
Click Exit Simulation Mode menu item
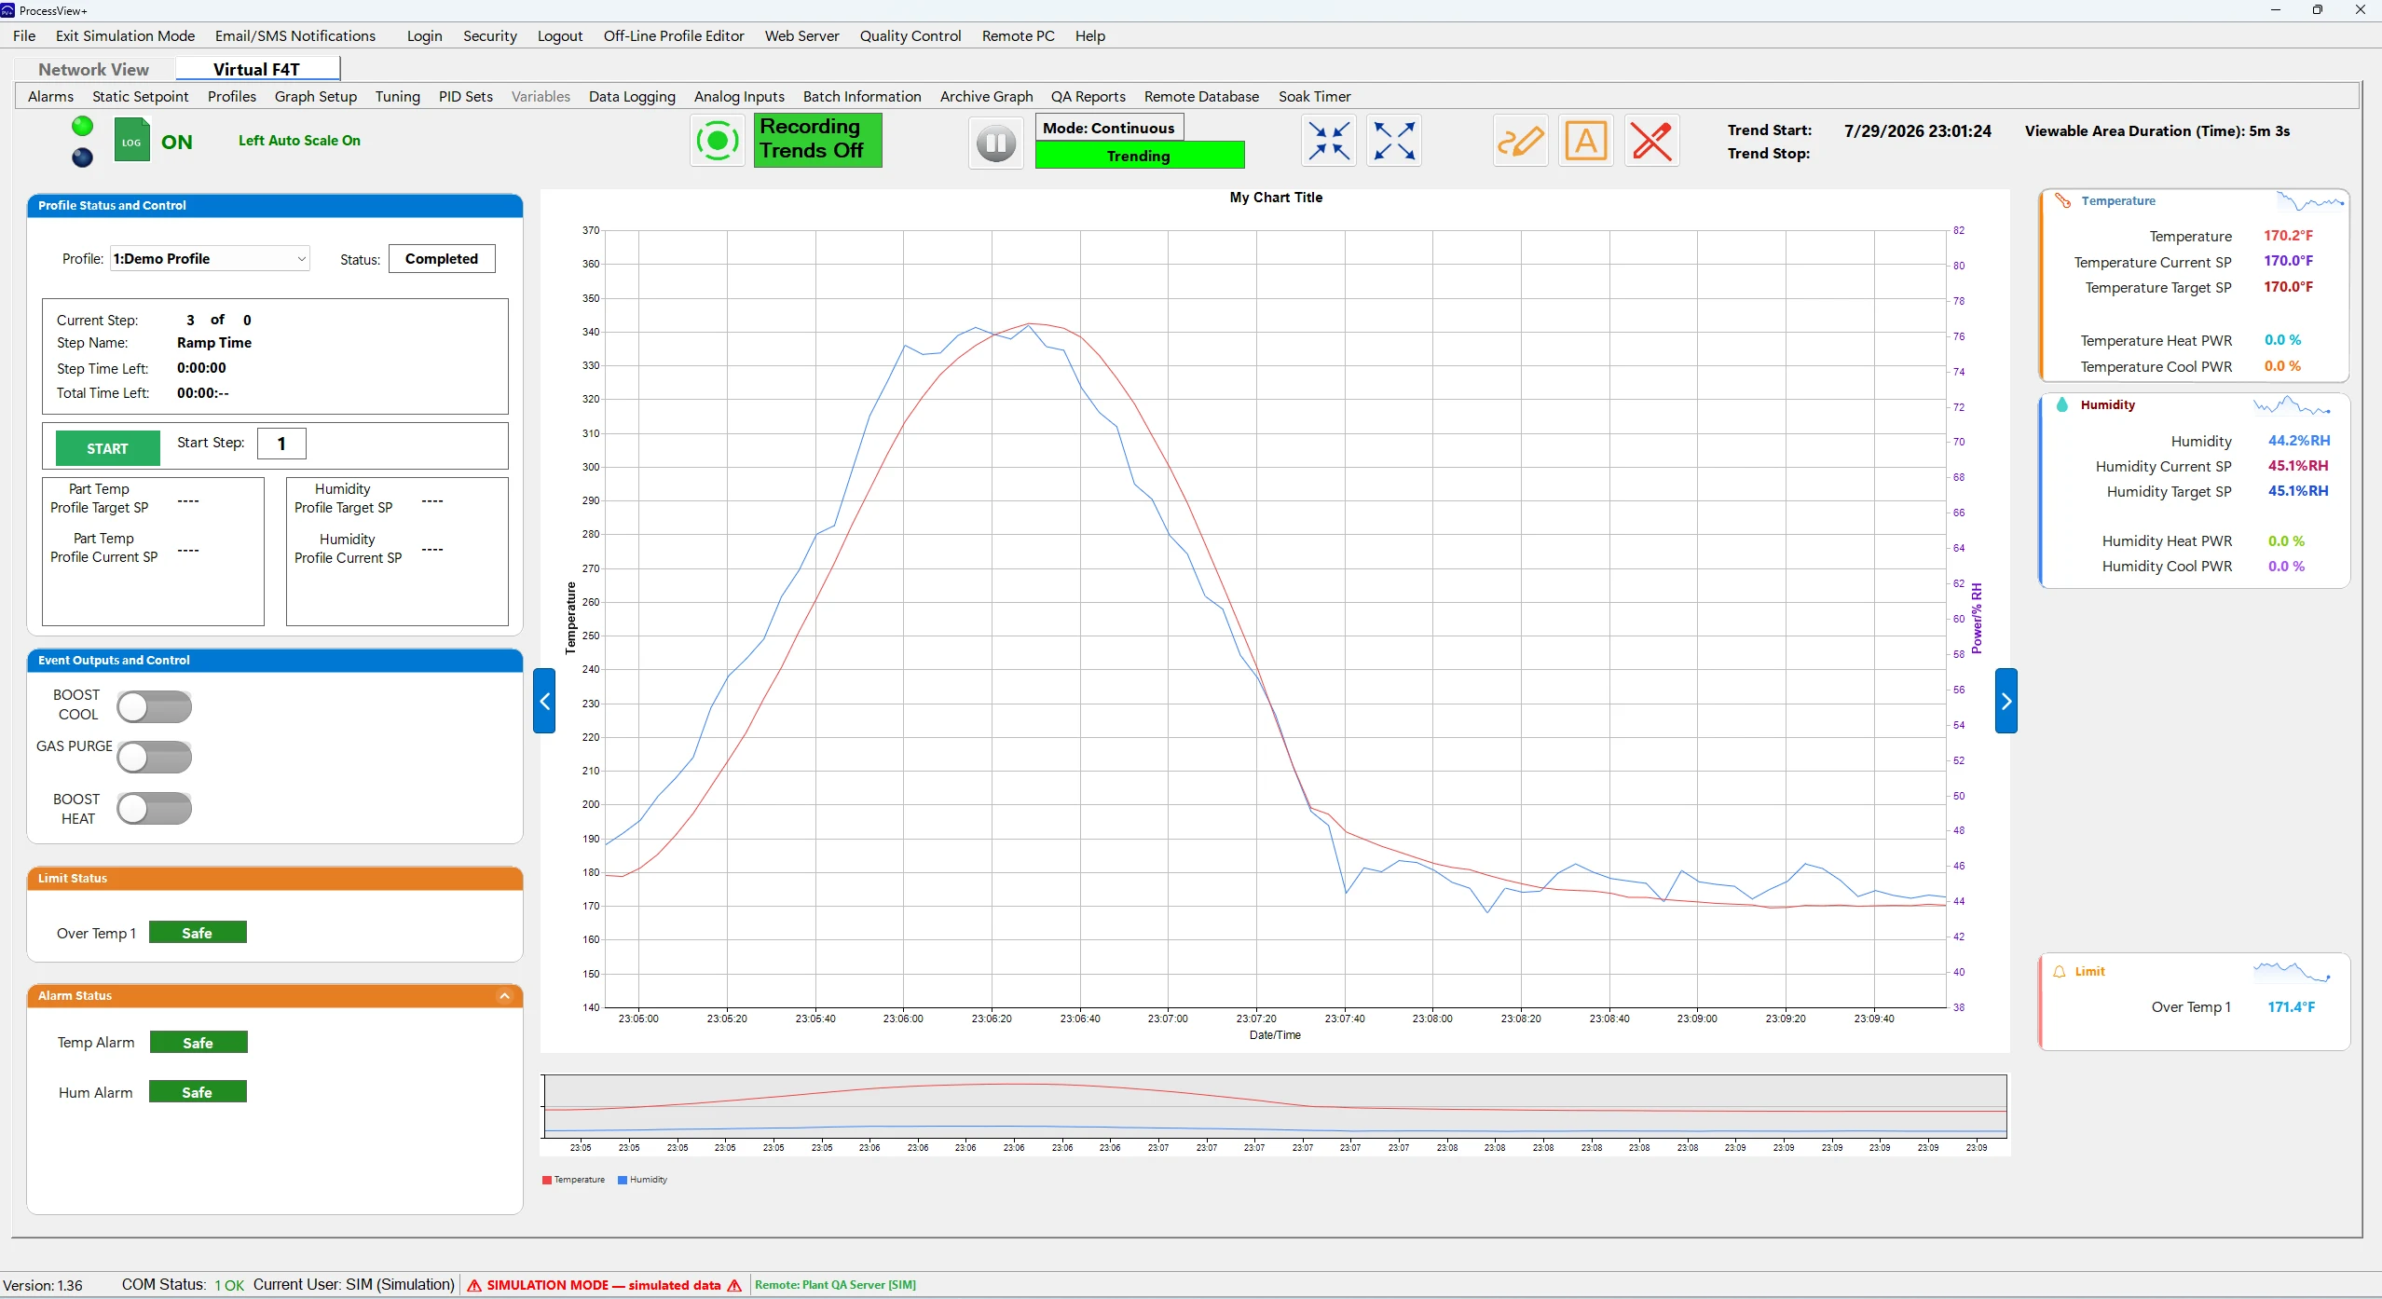(x=125, y=35)
